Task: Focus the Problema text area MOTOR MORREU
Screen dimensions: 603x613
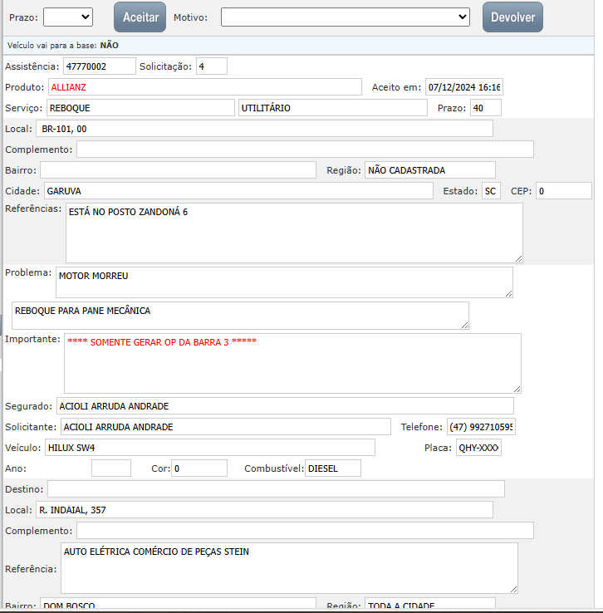Action: 284,282
